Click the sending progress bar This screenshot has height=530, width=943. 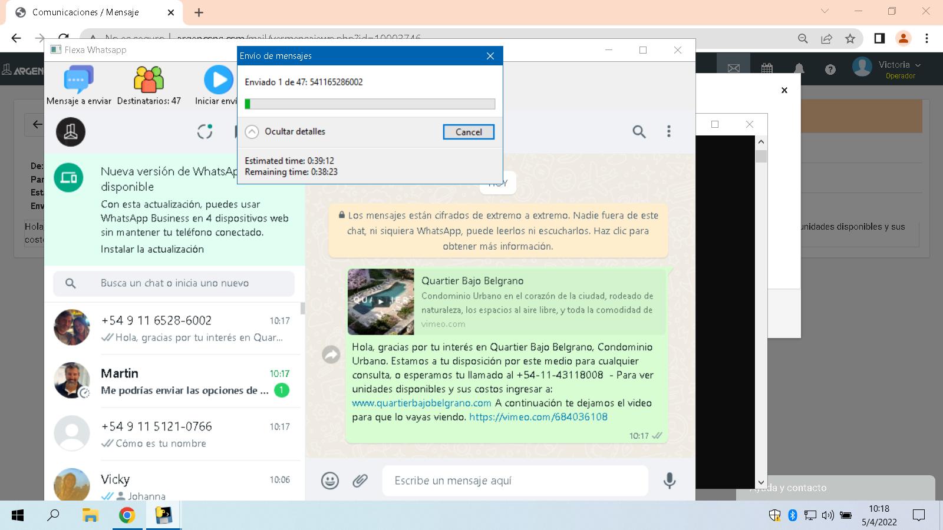click(x=370, y=104)
